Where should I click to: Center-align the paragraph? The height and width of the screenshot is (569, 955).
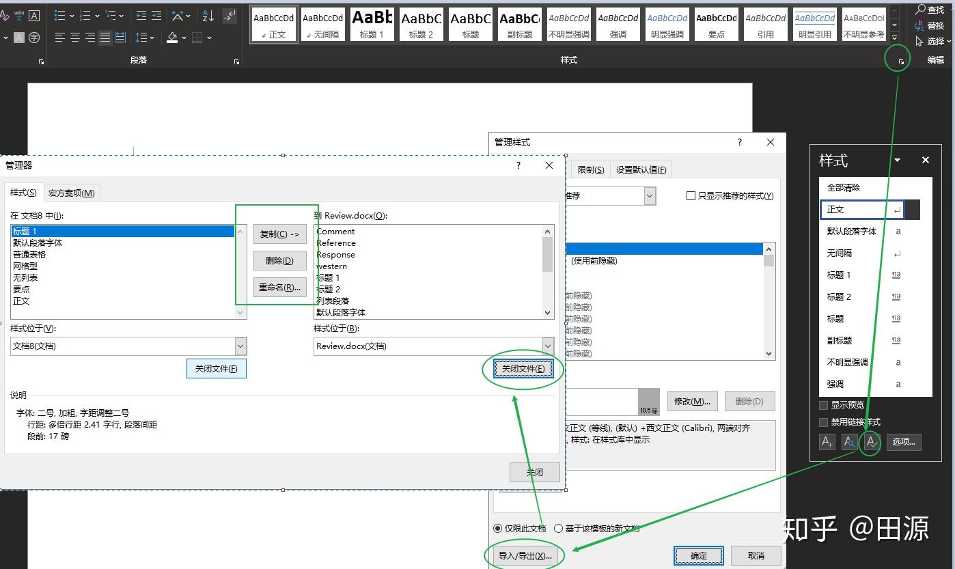pos(75,38)
